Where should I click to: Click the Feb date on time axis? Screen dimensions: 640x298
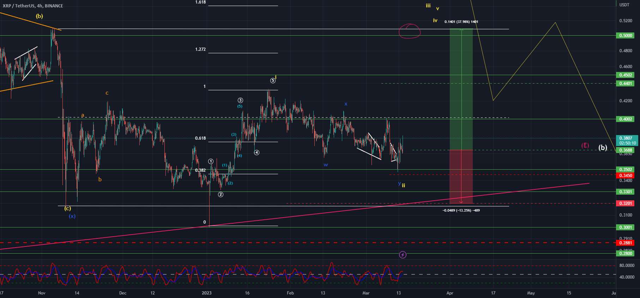point(290,293)
